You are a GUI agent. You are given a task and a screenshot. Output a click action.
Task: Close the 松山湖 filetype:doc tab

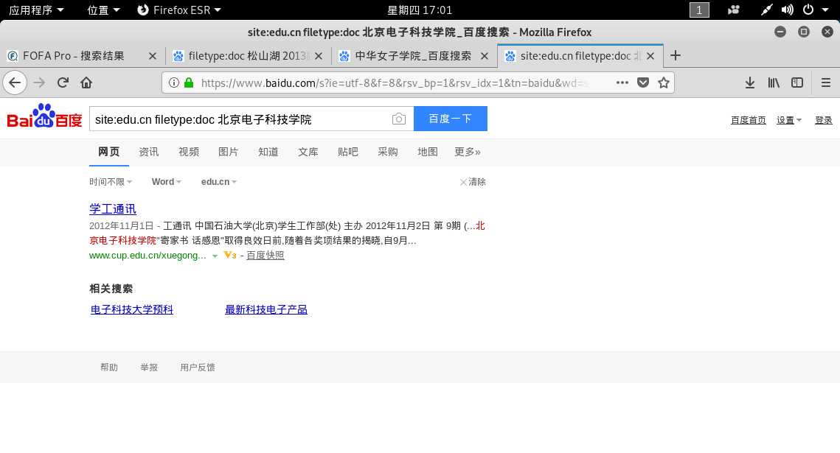(319, 56)
